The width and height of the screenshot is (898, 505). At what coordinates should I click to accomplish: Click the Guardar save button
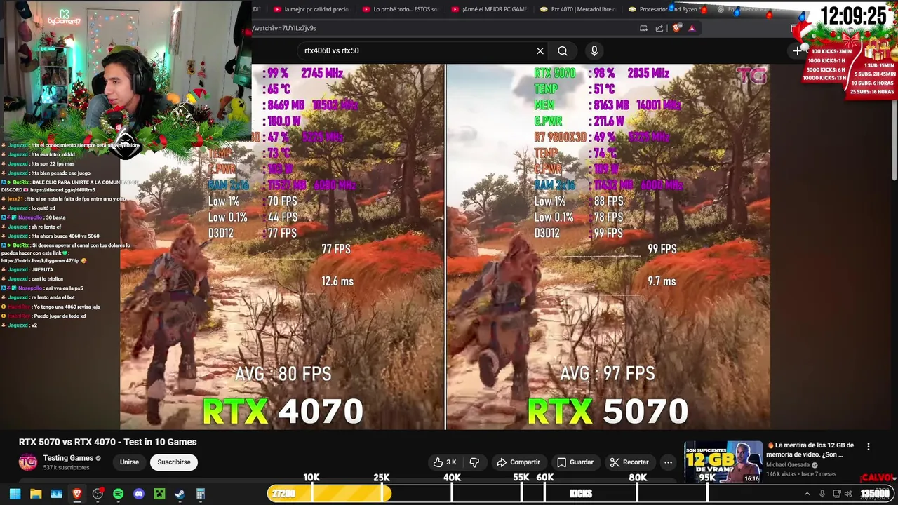tap(575, 462)
